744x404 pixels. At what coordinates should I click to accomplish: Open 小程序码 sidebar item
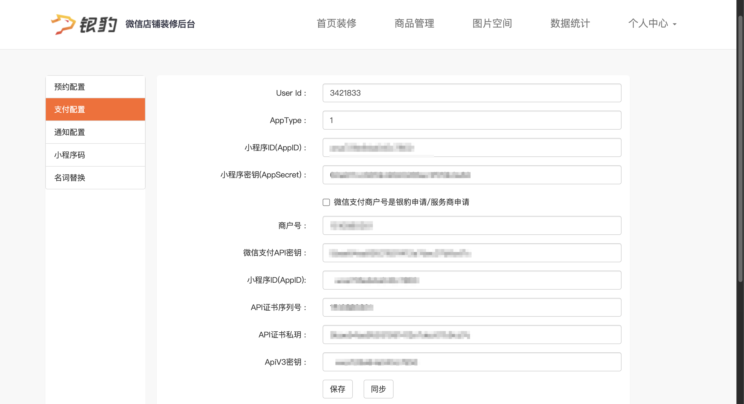(x=95, y=155)
